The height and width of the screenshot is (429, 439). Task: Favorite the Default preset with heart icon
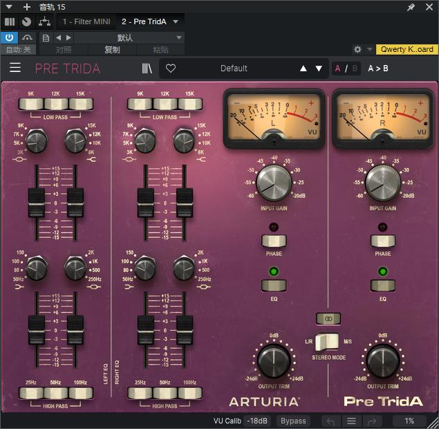click(171, 68)
